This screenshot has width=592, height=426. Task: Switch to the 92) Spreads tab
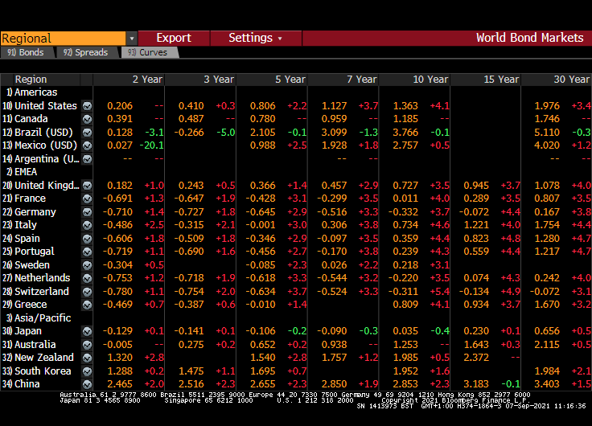(x=86, y=52)
